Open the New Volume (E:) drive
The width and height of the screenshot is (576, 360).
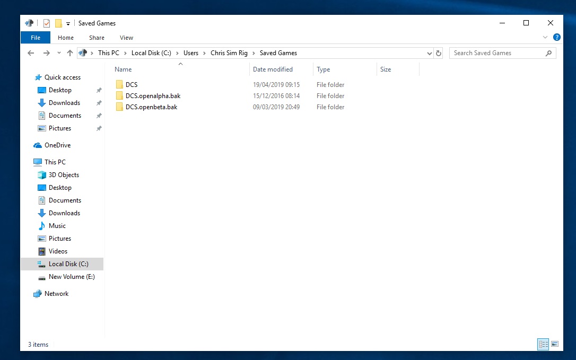71,277
